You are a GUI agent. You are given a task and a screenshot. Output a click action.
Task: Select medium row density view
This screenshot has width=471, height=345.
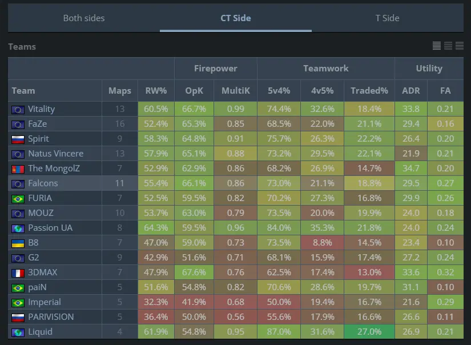pos(448,46)
